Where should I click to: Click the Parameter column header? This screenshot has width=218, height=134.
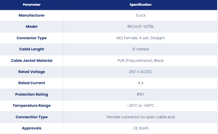32,5
